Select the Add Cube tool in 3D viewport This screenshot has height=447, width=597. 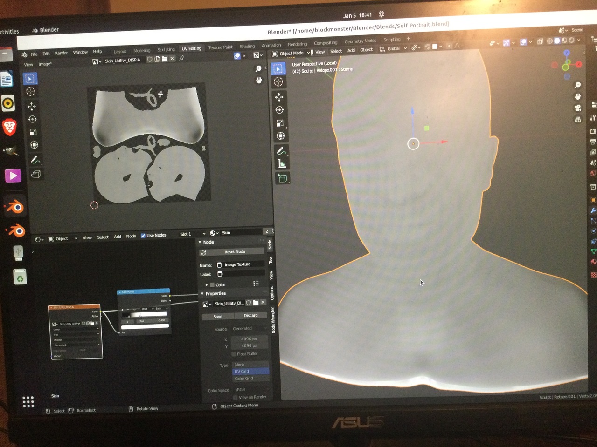(x=282, y=178)
